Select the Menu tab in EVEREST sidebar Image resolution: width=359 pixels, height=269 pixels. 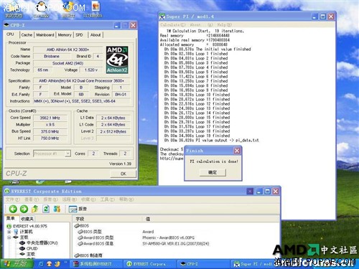click(11, 218)
